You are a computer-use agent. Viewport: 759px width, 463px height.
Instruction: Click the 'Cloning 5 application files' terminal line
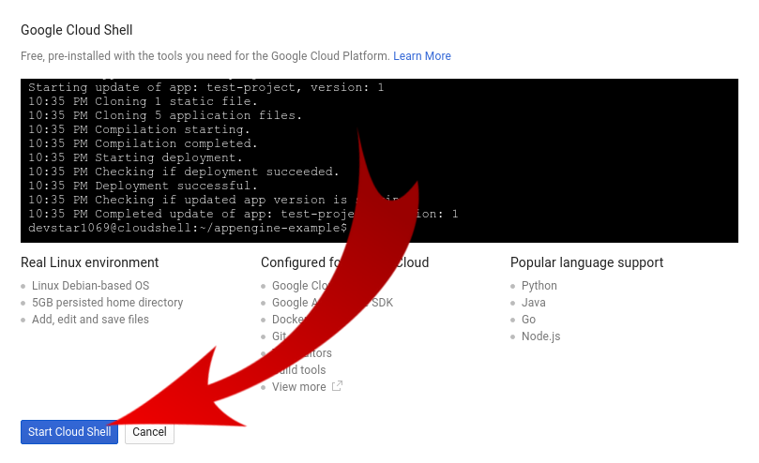click(x=165, y=115)
